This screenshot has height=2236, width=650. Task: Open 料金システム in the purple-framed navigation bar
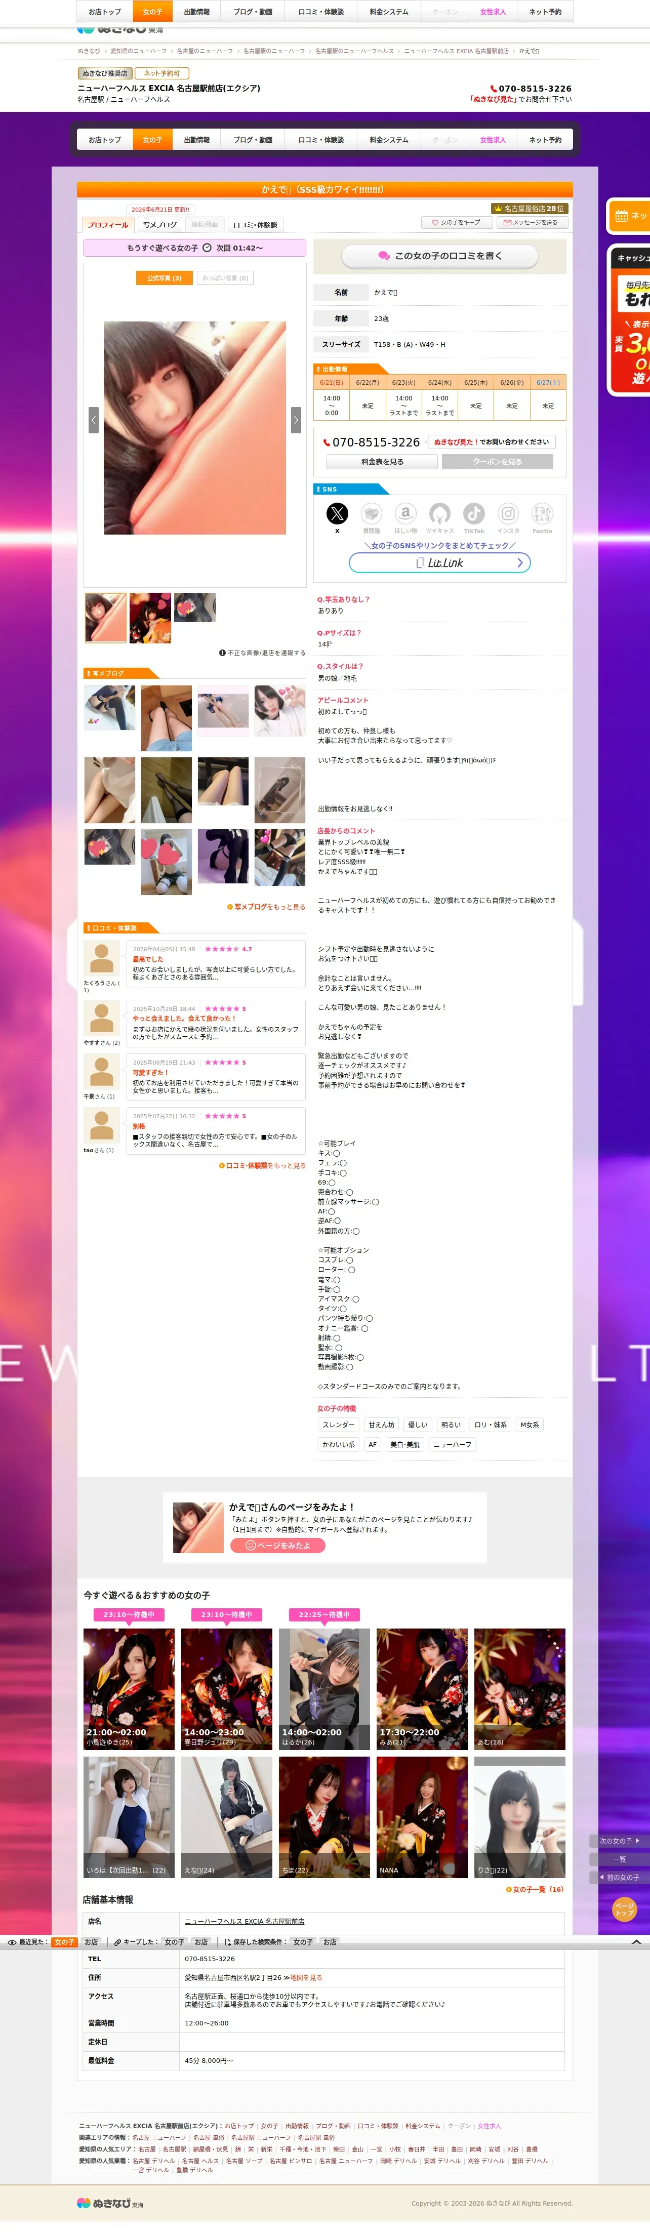pos(389,140)
